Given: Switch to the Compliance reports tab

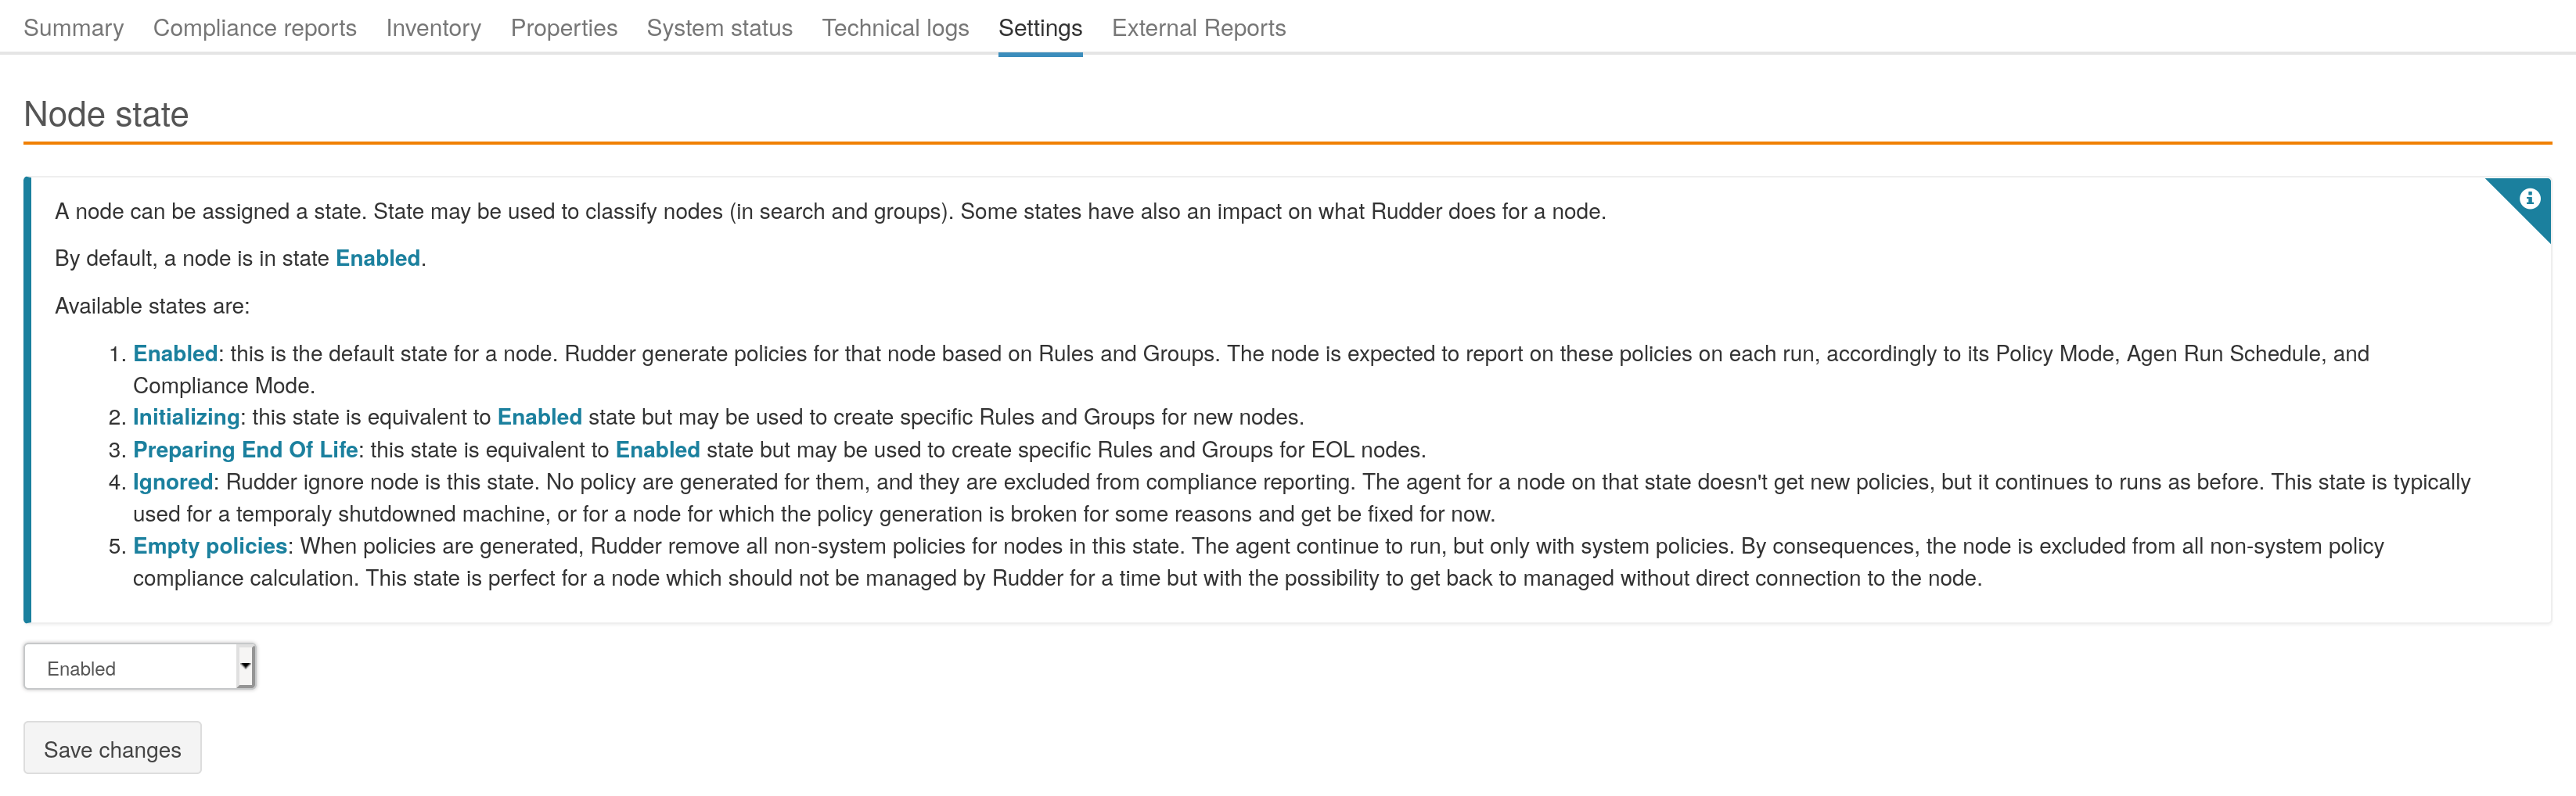Looking at the screenshot, I should click(x=254, y=28).
